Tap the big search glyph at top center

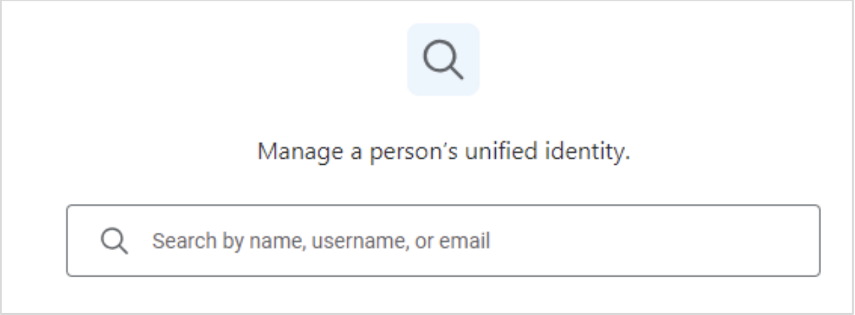point(443,60)
